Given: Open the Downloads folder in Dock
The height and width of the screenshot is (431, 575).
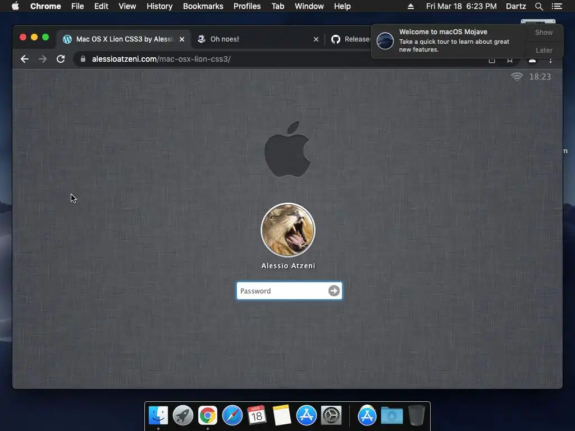Looking at the screenshot, I should coord(391,415).
